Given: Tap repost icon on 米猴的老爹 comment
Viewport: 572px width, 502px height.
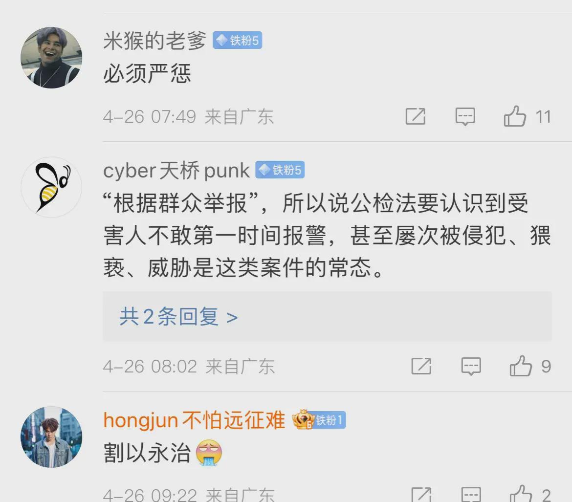Looking at the screenshot, I should tap(416, 116).
